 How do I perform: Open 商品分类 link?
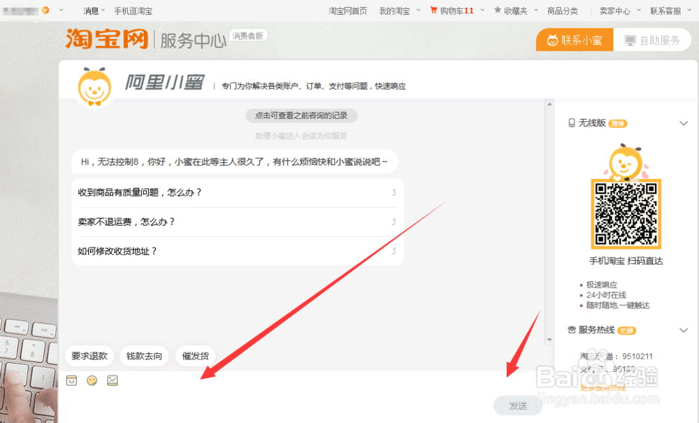[563, 10]
